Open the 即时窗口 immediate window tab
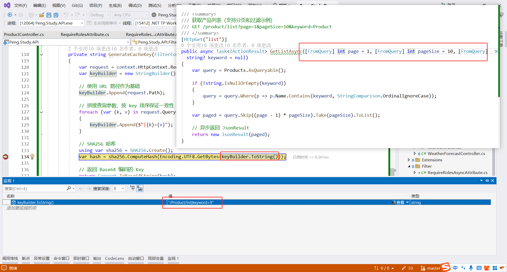507x272 pixels. [81, 258]
